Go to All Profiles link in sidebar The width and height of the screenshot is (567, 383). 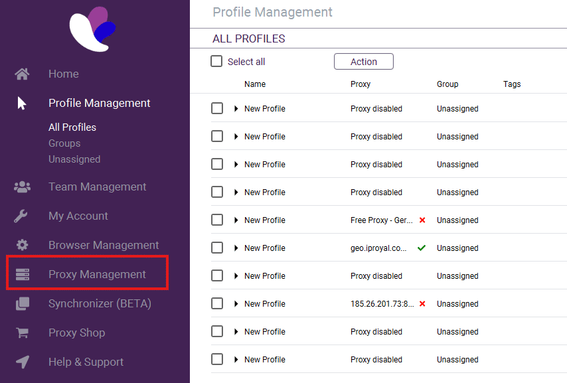[72, 127]
